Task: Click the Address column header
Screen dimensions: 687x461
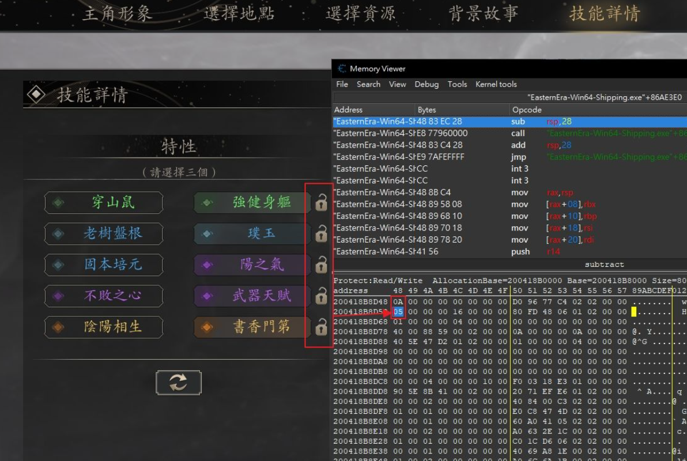Action: (x=373, y=109)
